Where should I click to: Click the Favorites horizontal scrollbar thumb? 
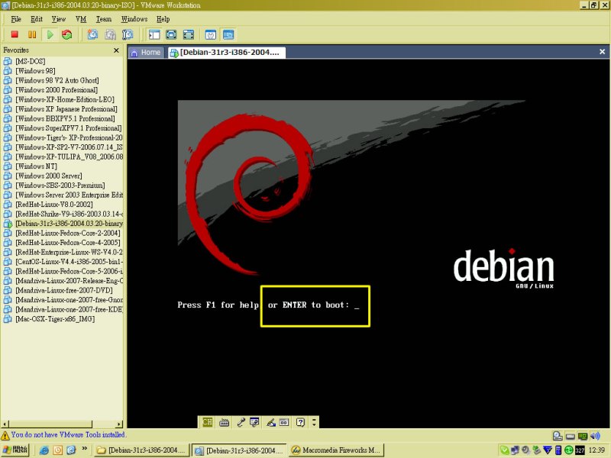click(50, 424)
